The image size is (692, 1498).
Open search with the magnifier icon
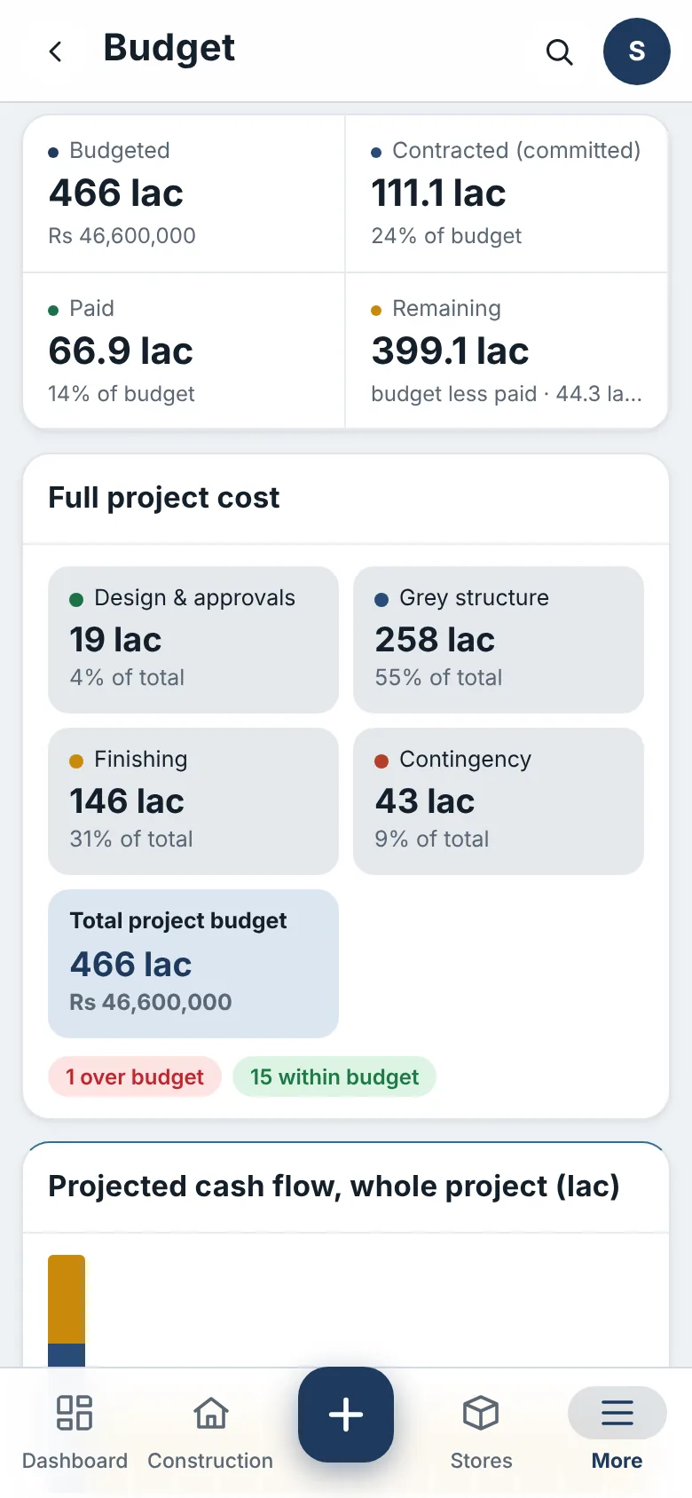tap(559, 51)
